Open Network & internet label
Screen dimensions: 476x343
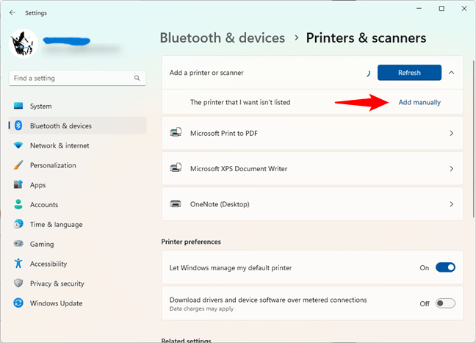(x=59, y=145)
